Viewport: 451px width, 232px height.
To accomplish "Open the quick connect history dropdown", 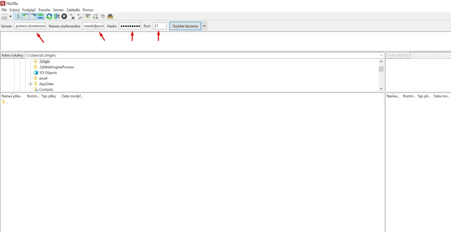I will (204, 26).
